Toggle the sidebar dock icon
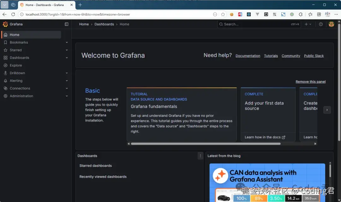Viewport: 341px width, 202px height. [67, 24]
